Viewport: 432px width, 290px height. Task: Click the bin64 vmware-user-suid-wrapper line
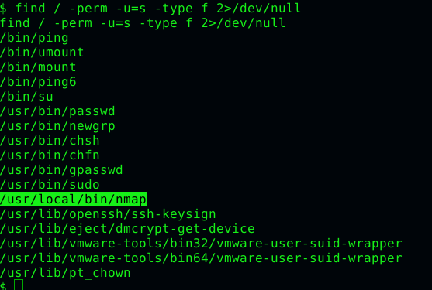pos(201,258)
